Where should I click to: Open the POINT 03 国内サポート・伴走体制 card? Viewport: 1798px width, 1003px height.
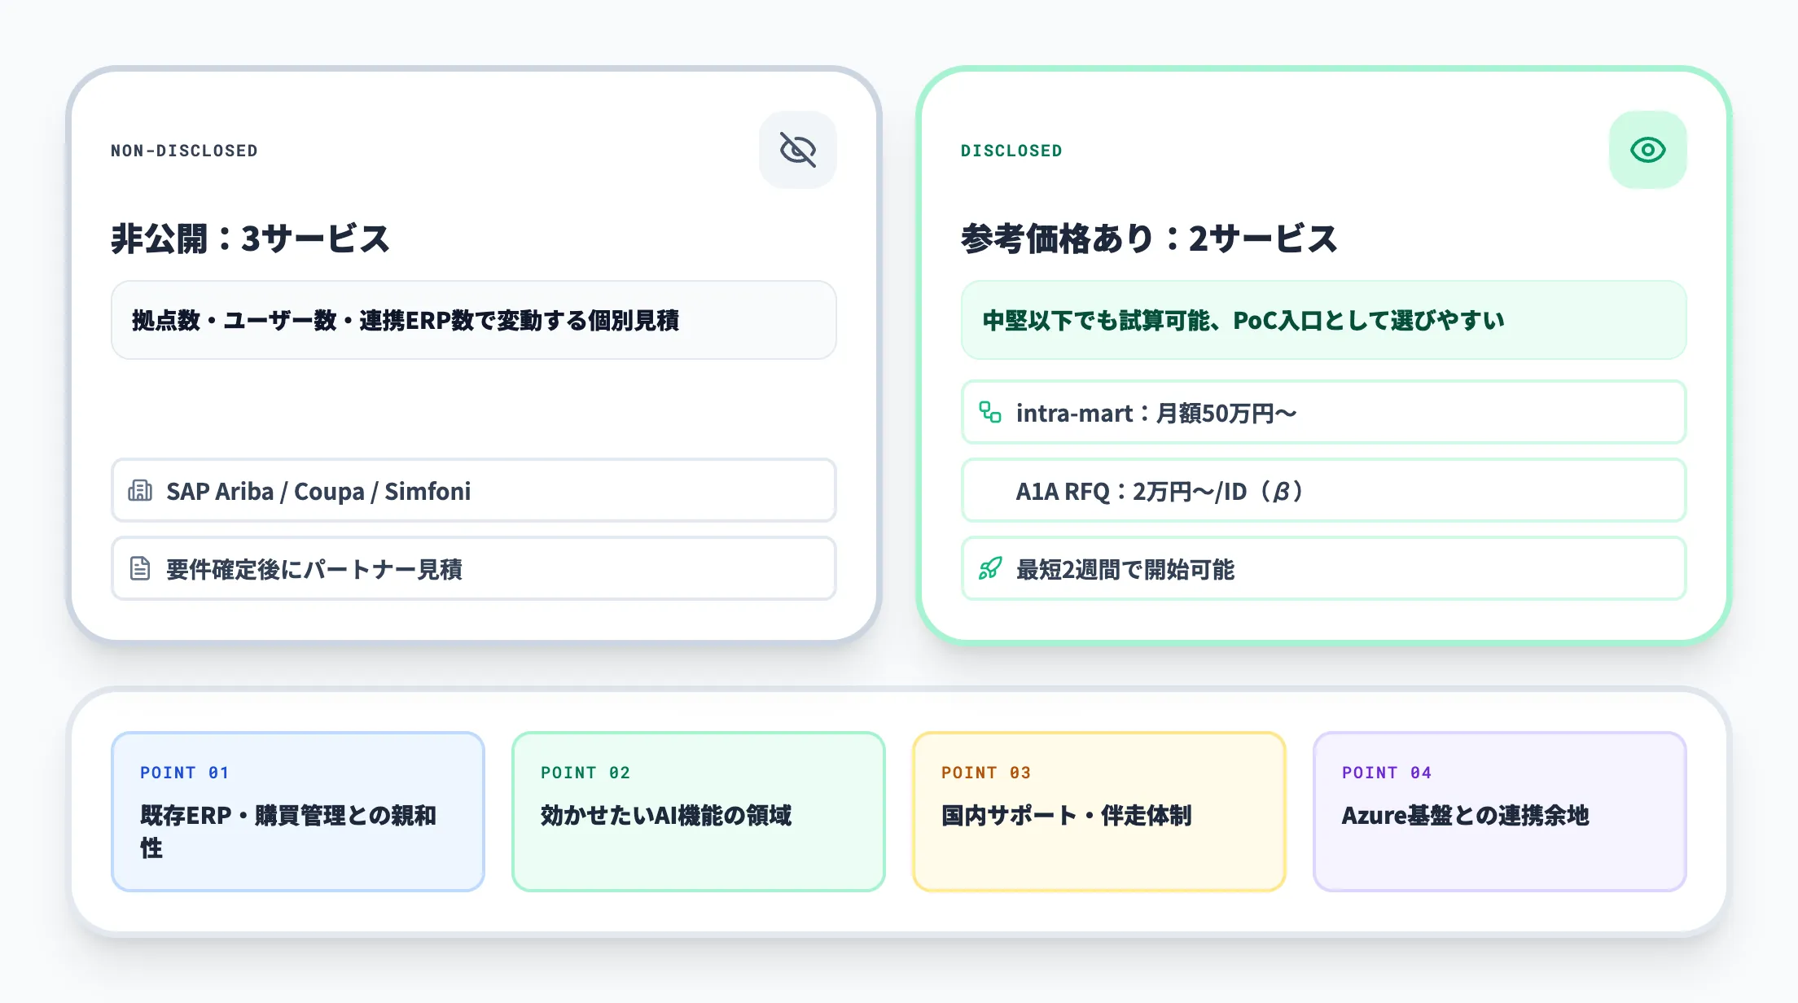tap(1099, 812)
